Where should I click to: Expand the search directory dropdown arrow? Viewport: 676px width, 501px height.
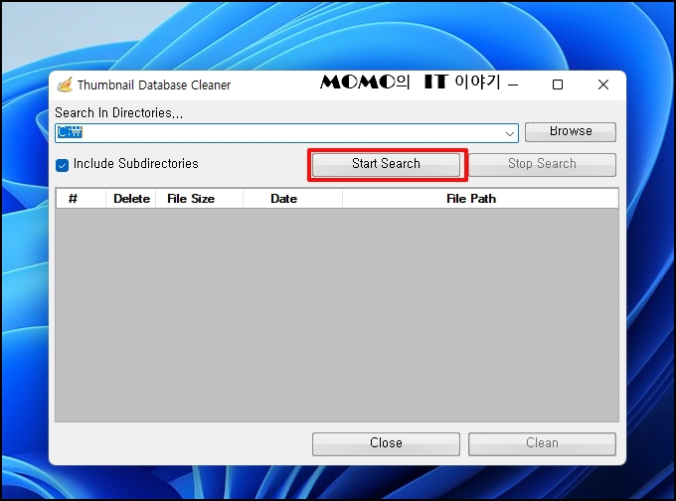click(x=510, y=133)
